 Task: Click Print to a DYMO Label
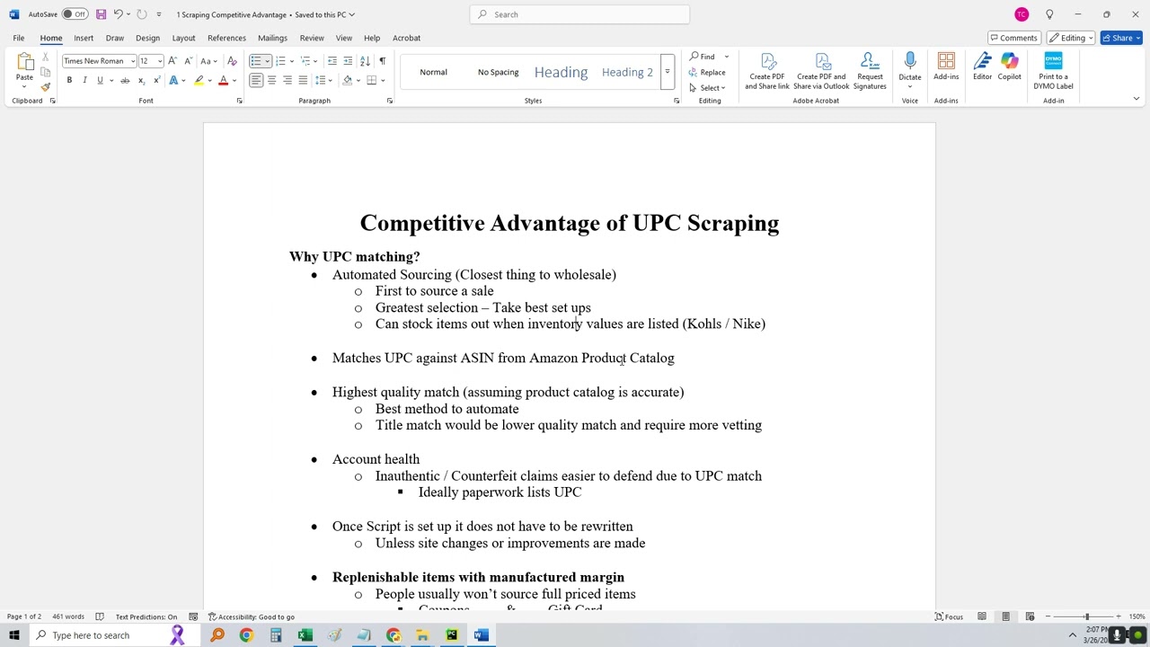[x=1053, y=70]
